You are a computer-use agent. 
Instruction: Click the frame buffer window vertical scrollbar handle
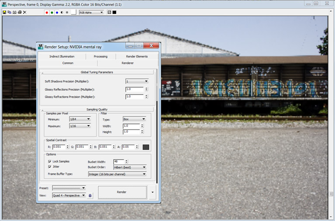click(331, 194)
